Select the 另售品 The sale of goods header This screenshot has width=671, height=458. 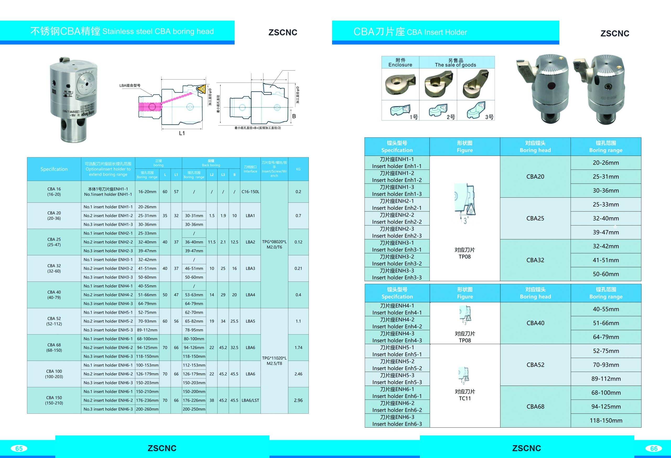click(x=457, y=62)
